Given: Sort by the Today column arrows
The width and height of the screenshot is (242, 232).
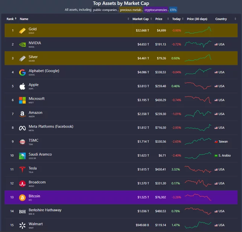Looking at the screenshot, I should coord(183,19).
